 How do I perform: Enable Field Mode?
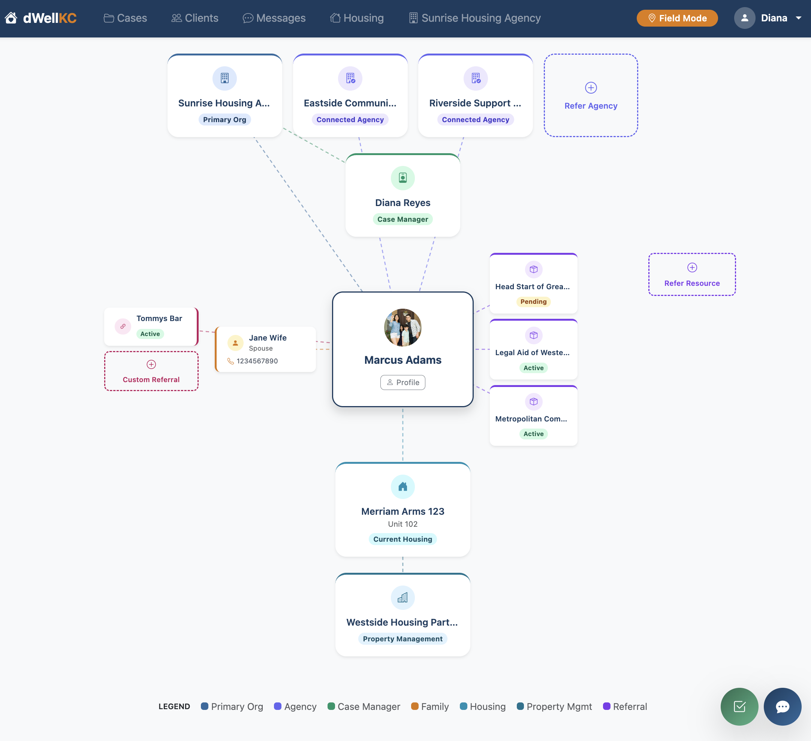pos(677,18)
